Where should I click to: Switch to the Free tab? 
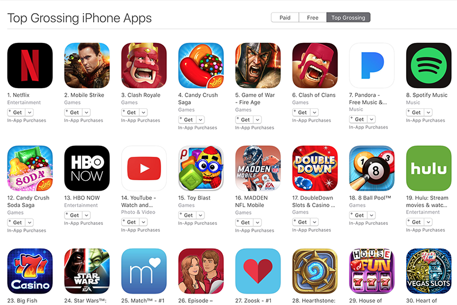point(312,18)
